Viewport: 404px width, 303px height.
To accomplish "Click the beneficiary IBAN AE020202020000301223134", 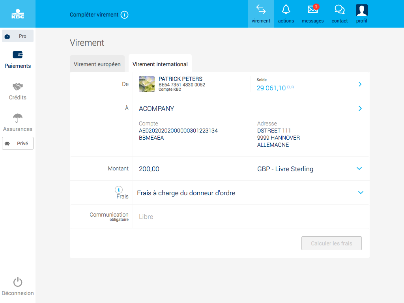I will (x=178, y=131).
